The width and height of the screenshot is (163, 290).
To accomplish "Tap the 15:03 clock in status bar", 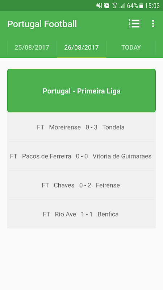I will click(152, 6).
